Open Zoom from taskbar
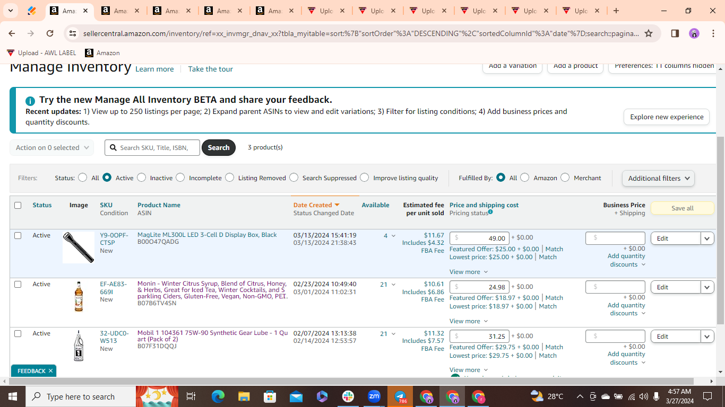 pyautogui.click(x=374, y=396)
